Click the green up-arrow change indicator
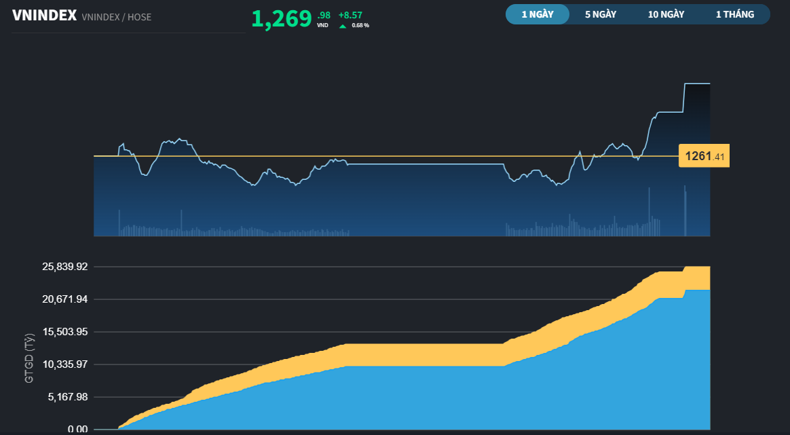 (343, 26)
